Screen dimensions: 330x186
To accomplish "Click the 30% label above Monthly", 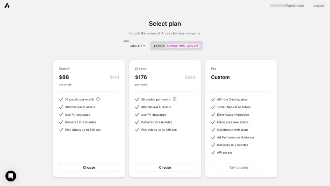I will click(x=126, y=41).
